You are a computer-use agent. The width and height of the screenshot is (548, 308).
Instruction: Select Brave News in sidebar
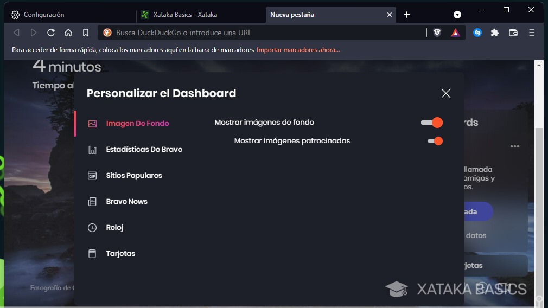tap(126, 201)
